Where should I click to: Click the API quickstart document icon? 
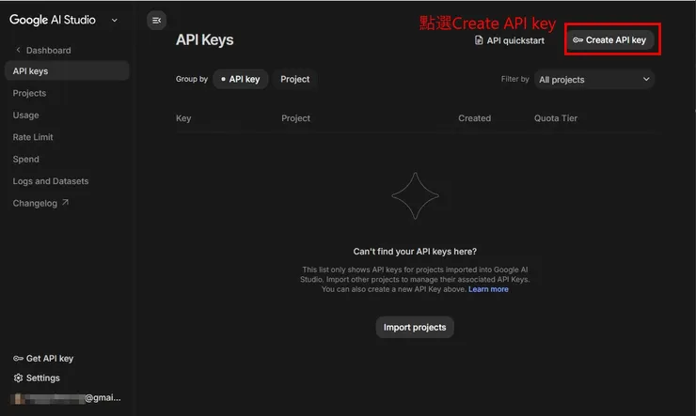pyautogui.click(x=479, y=40)
